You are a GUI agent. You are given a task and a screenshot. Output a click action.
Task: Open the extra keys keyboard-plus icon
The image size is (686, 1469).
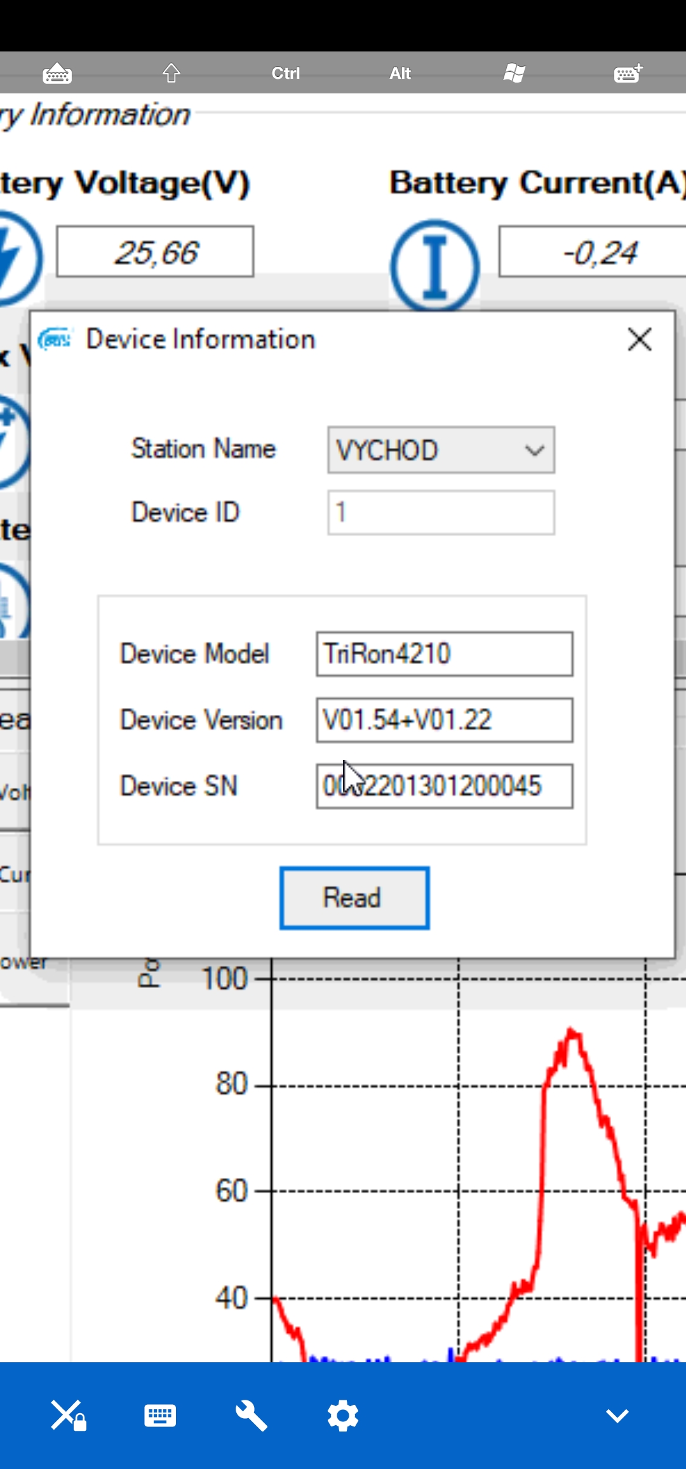[629, 73]
